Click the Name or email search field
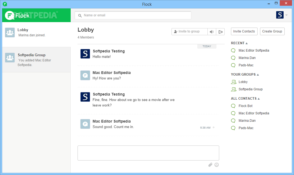Screen dimensions: 294x175 click(x=133, y=15)
